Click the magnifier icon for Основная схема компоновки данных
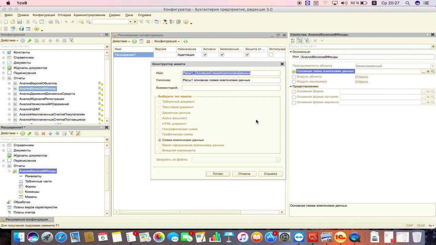This screenshot has height=245, width=436. pyautogui.click(x=433, y=71)
